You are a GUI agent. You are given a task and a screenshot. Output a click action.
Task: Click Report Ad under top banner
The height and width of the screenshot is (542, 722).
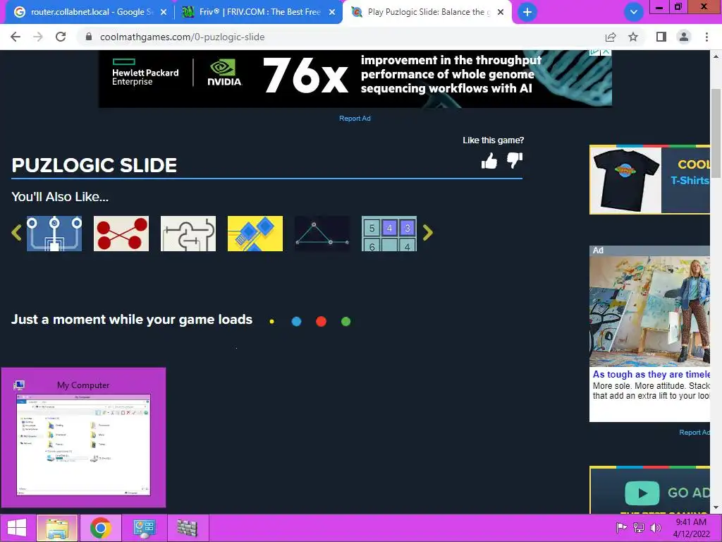pos(355,119)
